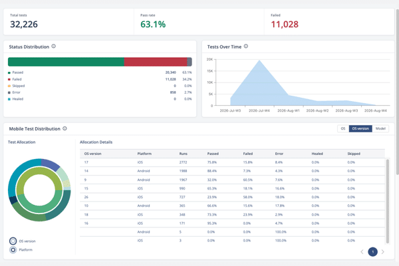Click the gray Error bar segment
Screen dimensions: 399x266
(190, 62)
